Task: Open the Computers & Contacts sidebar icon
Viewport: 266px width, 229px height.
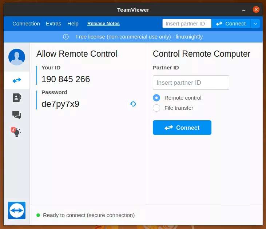Action: [17, 98]
